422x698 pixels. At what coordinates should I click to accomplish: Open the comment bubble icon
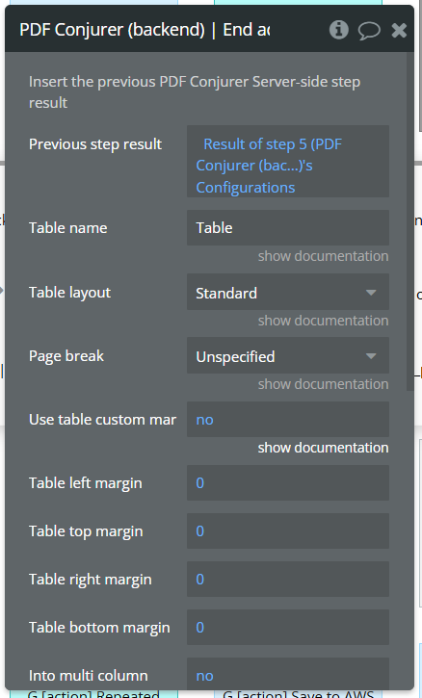(369, 31)
